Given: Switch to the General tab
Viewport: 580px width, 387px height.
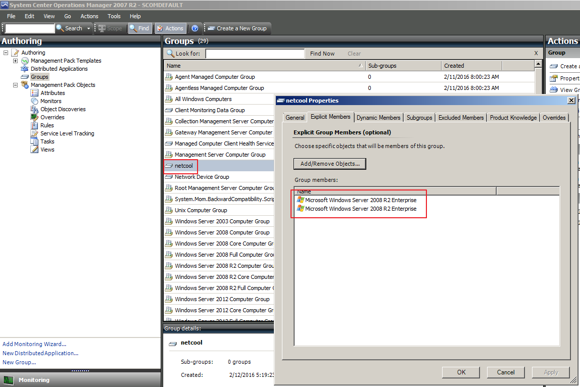Looking at the screenshot, I should 295,118.
